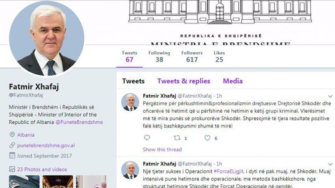Screen dimensions: 335x188
Task: Open the first media thumbnail in sidebar
Action: pyautogui.click(x=24, y=182)
